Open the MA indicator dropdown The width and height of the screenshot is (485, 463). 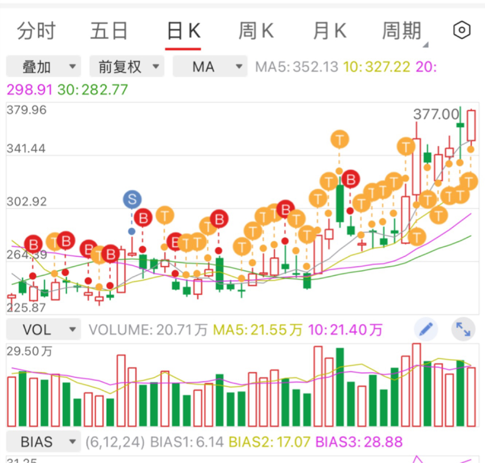[210, 66]
